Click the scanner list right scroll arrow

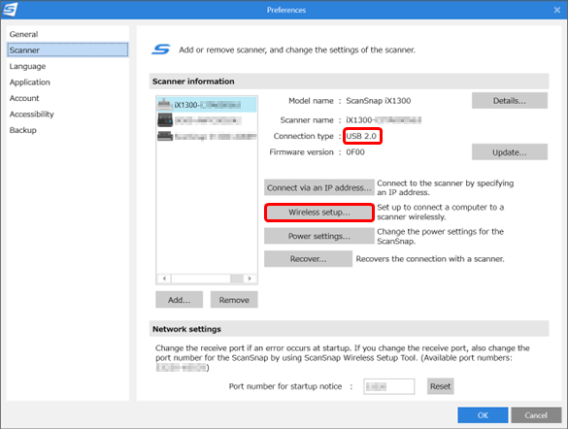250,279
